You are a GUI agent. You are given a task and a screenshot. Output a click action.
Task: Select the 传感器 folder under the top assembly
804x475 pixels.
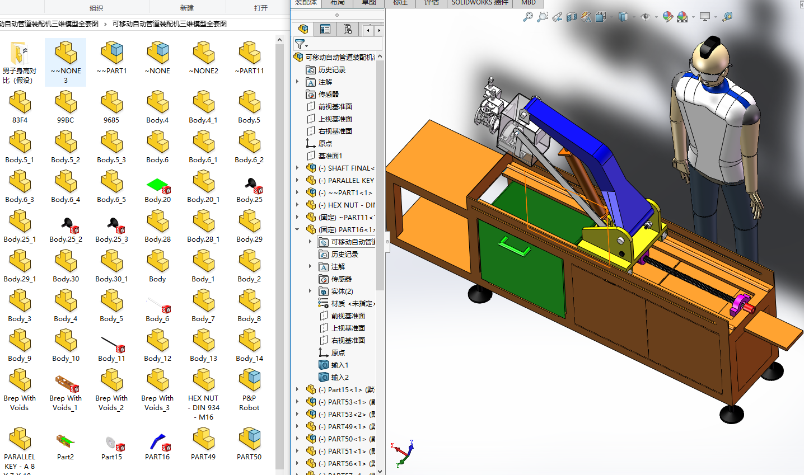(322, 94)
